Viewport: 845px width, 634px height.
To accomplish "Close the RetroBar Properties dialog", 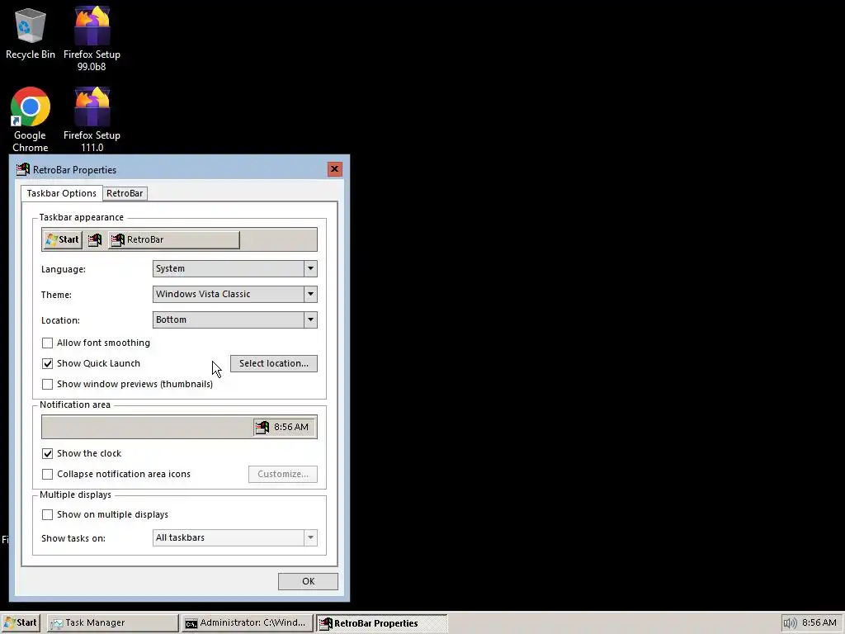I will (335, 169).
